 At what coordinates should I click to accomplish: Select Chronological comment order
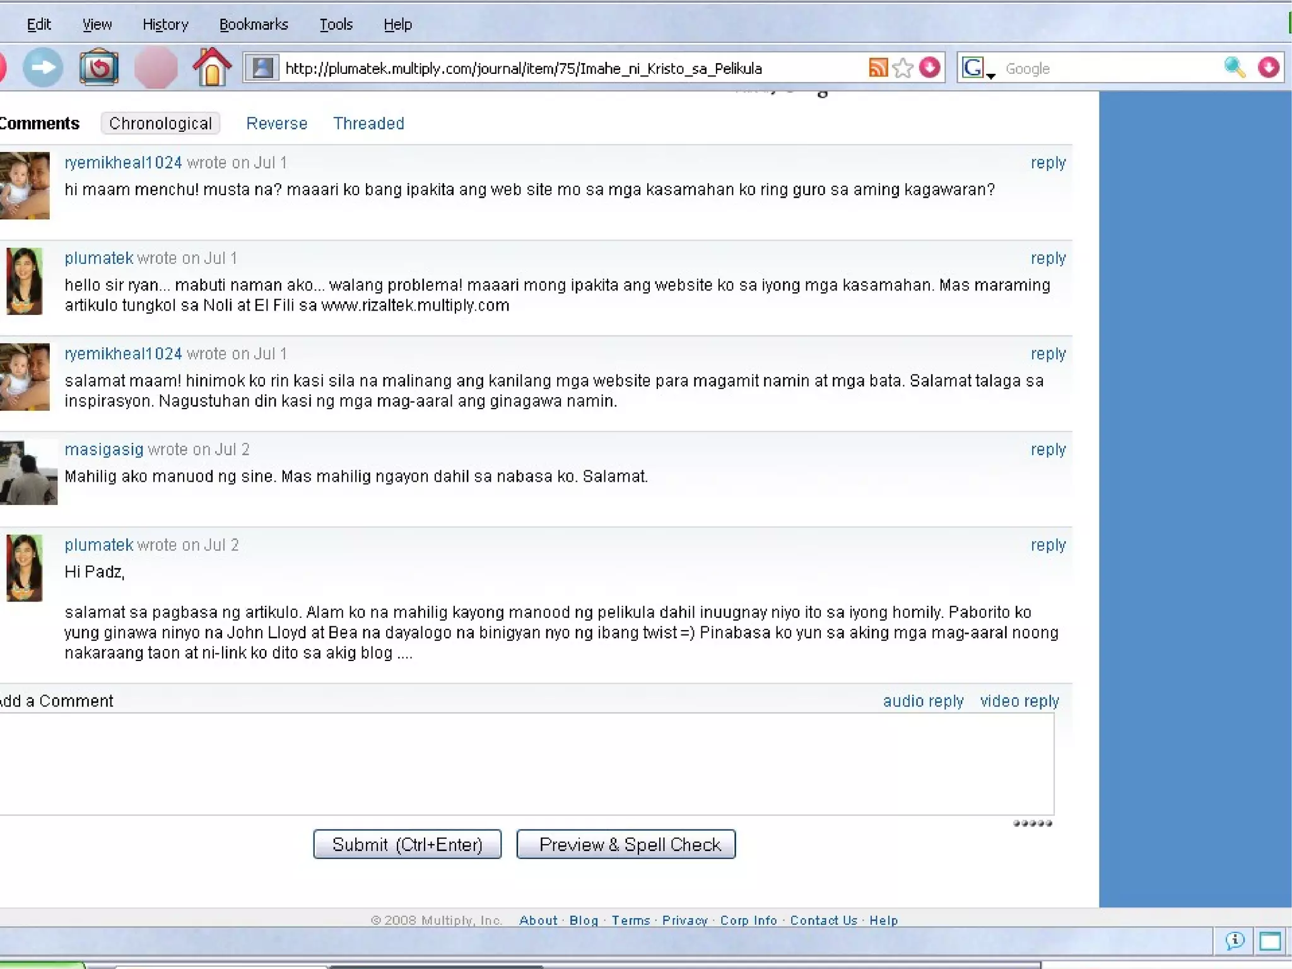click(x=160, y=123)
